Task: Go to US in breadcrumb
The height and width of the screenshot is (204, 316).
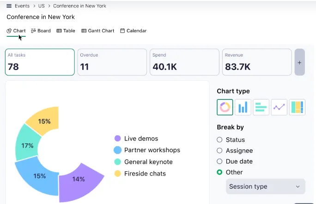Action: tap(41, 6)
